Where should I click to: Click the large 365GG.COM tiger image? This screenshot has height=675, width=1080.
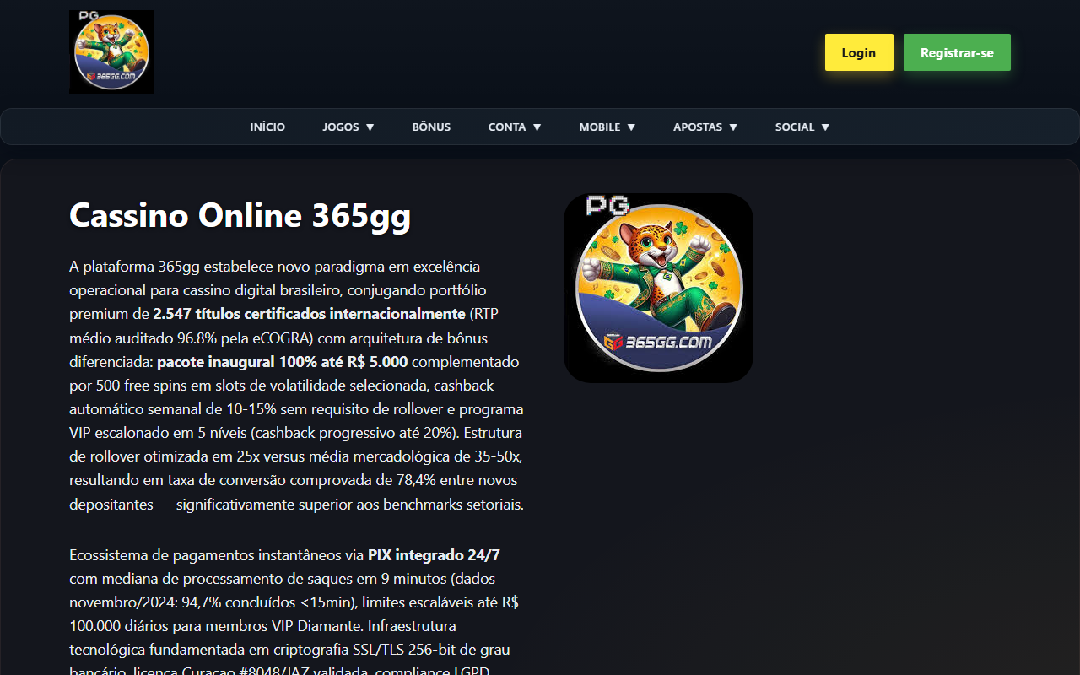[659, 288]
